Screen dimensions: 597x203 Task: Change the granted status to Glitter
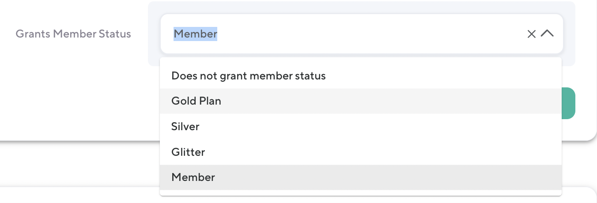[x=188, y=152]
